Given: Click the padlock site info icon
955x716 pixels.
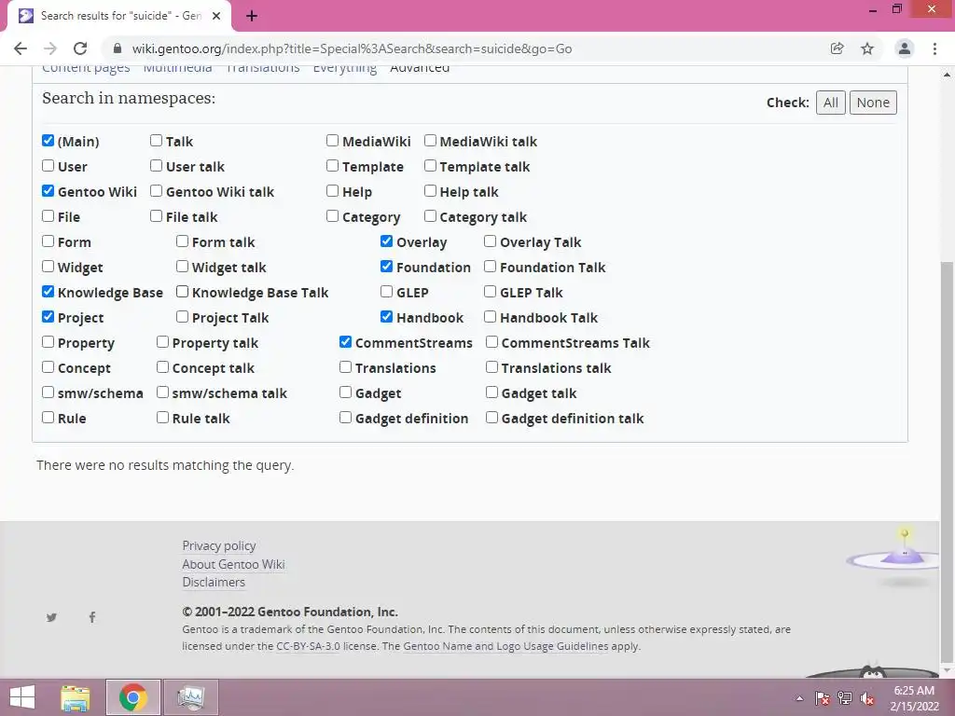Looking at the screenshot, I should (x=118, y=48).
